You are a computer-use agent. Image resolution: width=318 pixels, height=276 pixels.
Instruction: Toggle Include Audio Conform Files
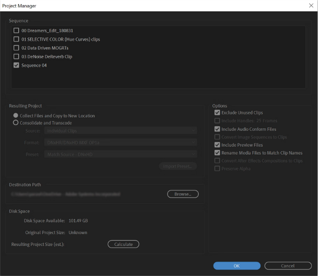click(x=217, y=129)
